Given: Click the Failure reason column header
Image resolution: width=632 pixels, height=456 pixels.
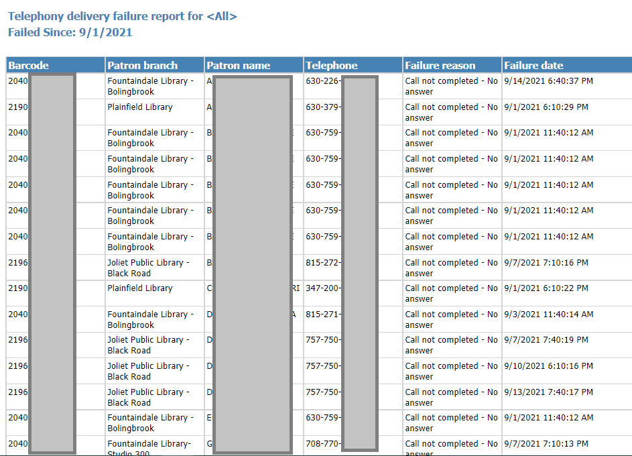Looking at the screenshot, I should (440, 66).
